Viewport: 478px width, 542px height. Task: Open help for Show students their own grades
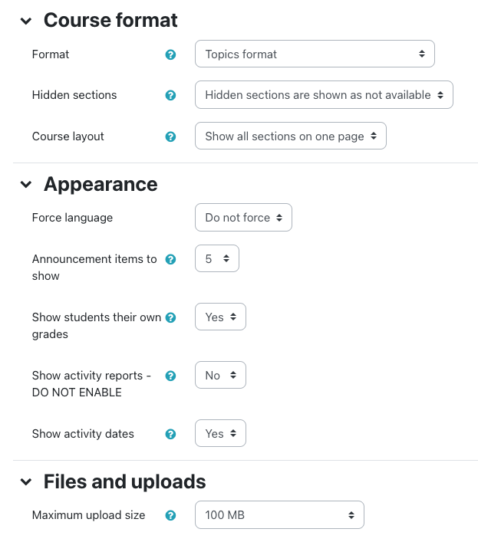click(170, 317)
